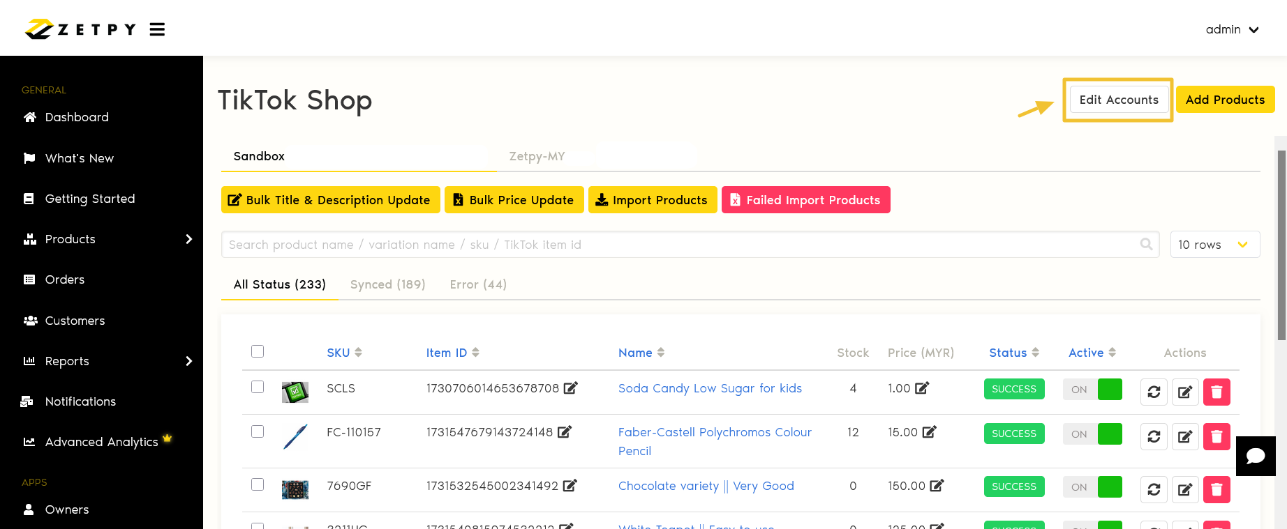1287x529 pixels.
Task: Click the page vertical scrollbar
Action: pyautogui.click(x=1281, y=244)
